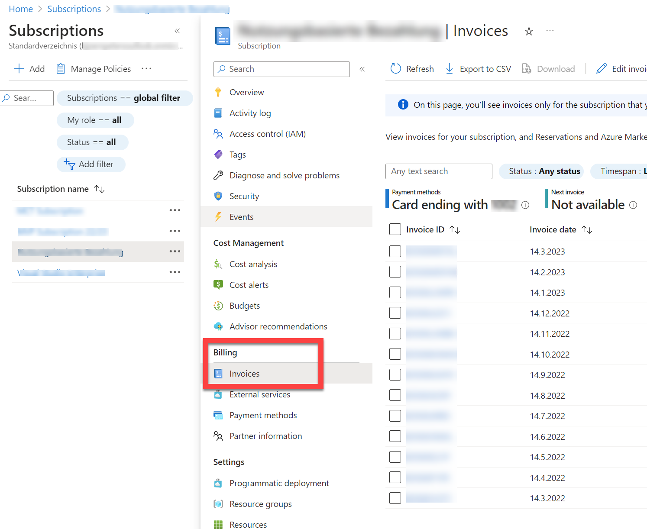Click the Payment methods card icon
The image size is (647, 529).
coord(218,415)
